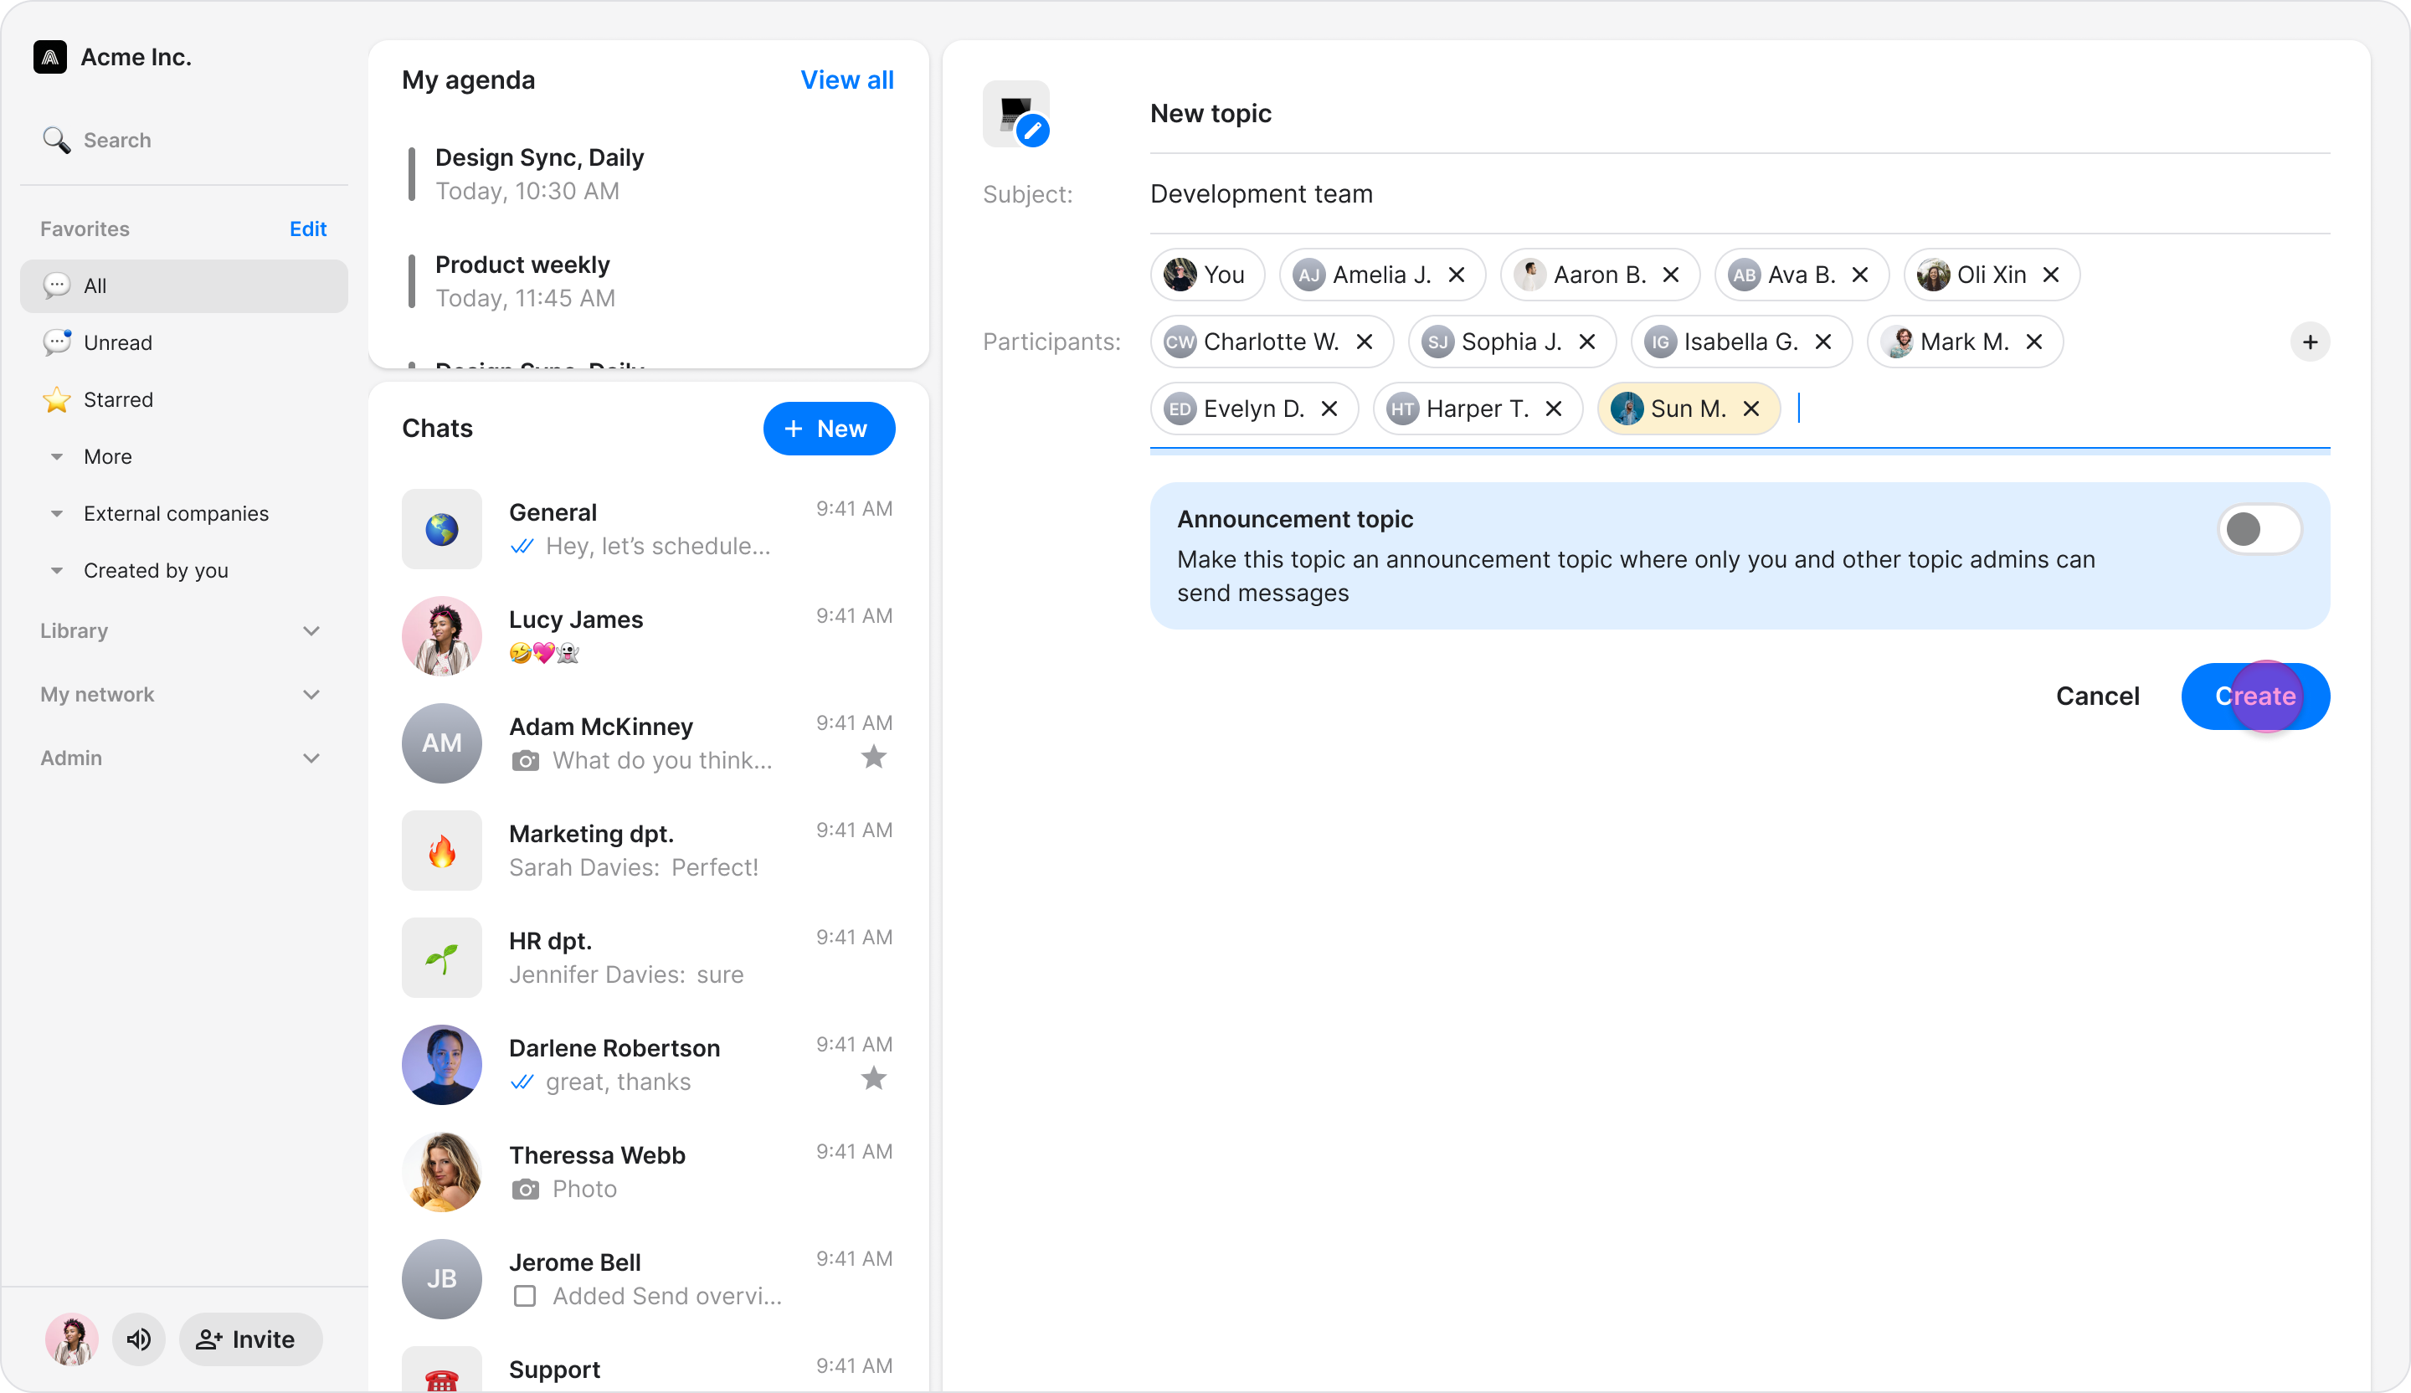This screenshot has height=1393, width=2411.
Task: Remove Sun M. participant chip
Action: 1750,409
